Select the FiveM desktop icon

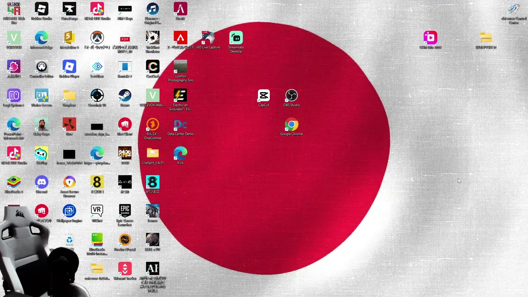[180, 9]
